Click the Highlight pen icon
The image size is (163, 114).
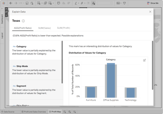(76, 3)
